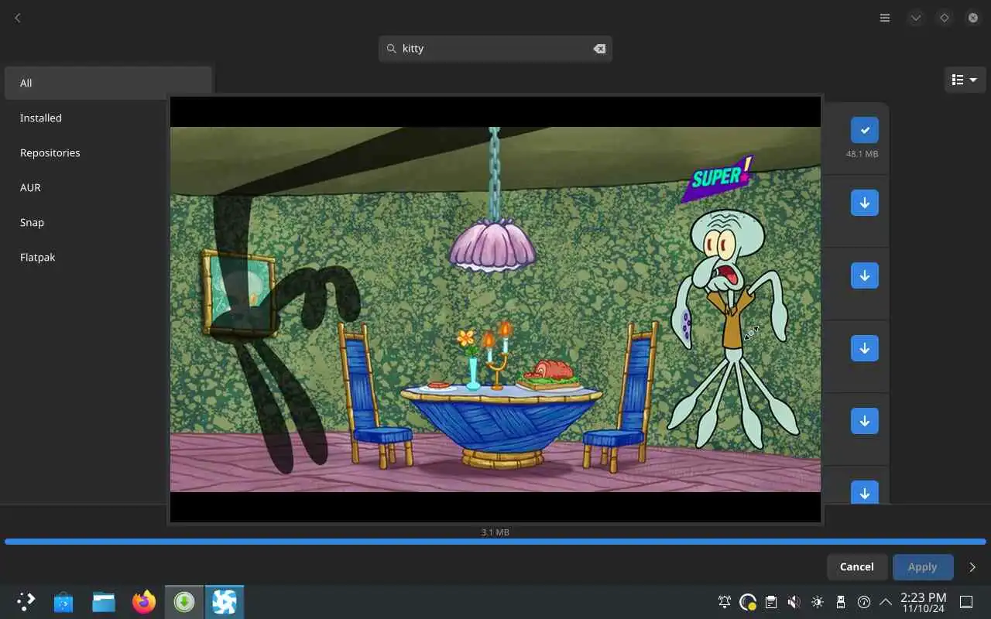Open the updates indicator with yellow dot
This screenshot has width=991, height=619.
748,602
